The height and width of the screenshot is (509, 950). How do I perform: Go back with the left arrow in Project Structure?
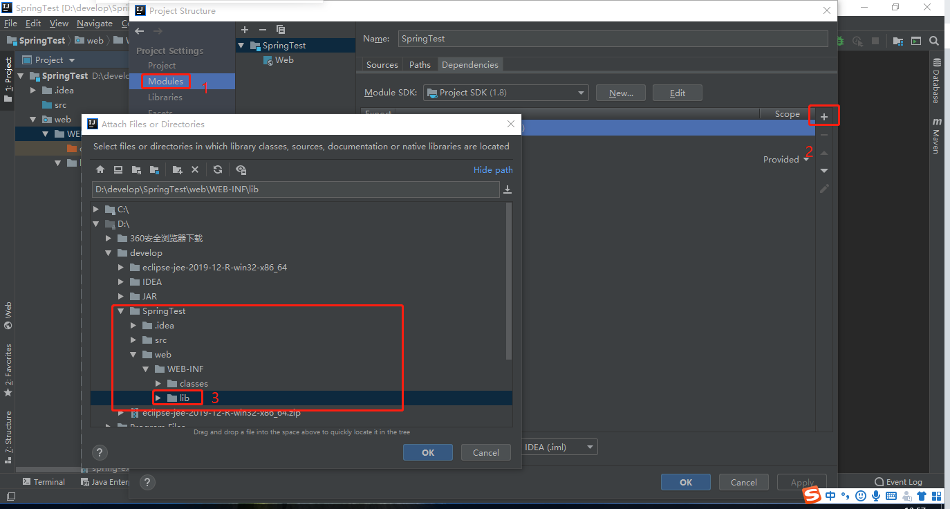[140, 31]
